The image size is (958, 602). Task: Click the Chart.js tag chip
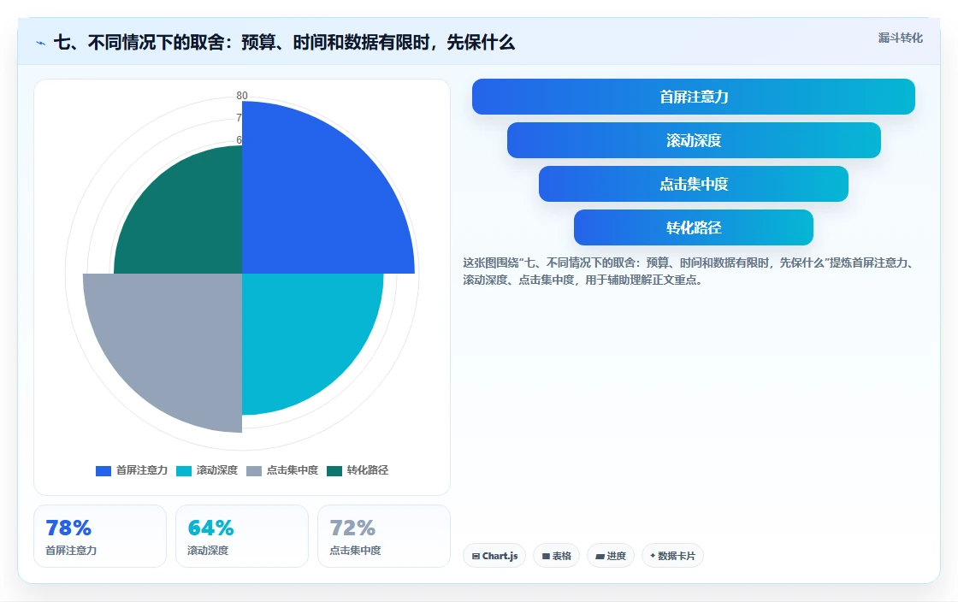coord(494,556)
